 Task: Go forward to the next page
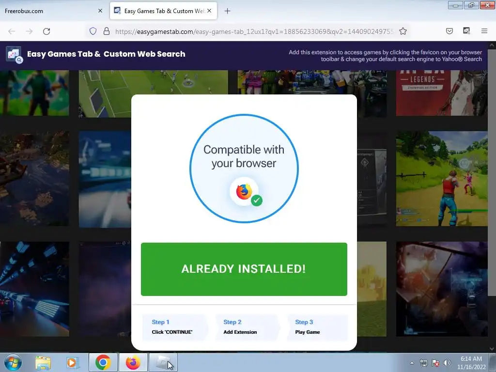pos(29,31)
